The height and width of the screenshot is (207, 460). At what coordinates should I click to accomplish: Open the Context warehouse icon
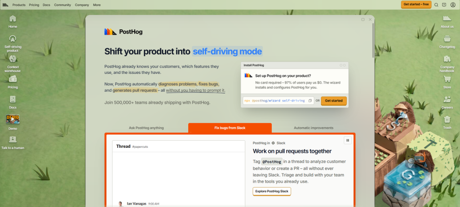pyautogui.click(x=13, y=64)
